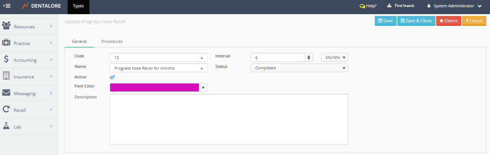Click inside the Description text area
This screenshot has height=155, width=490.
(229, 119)
